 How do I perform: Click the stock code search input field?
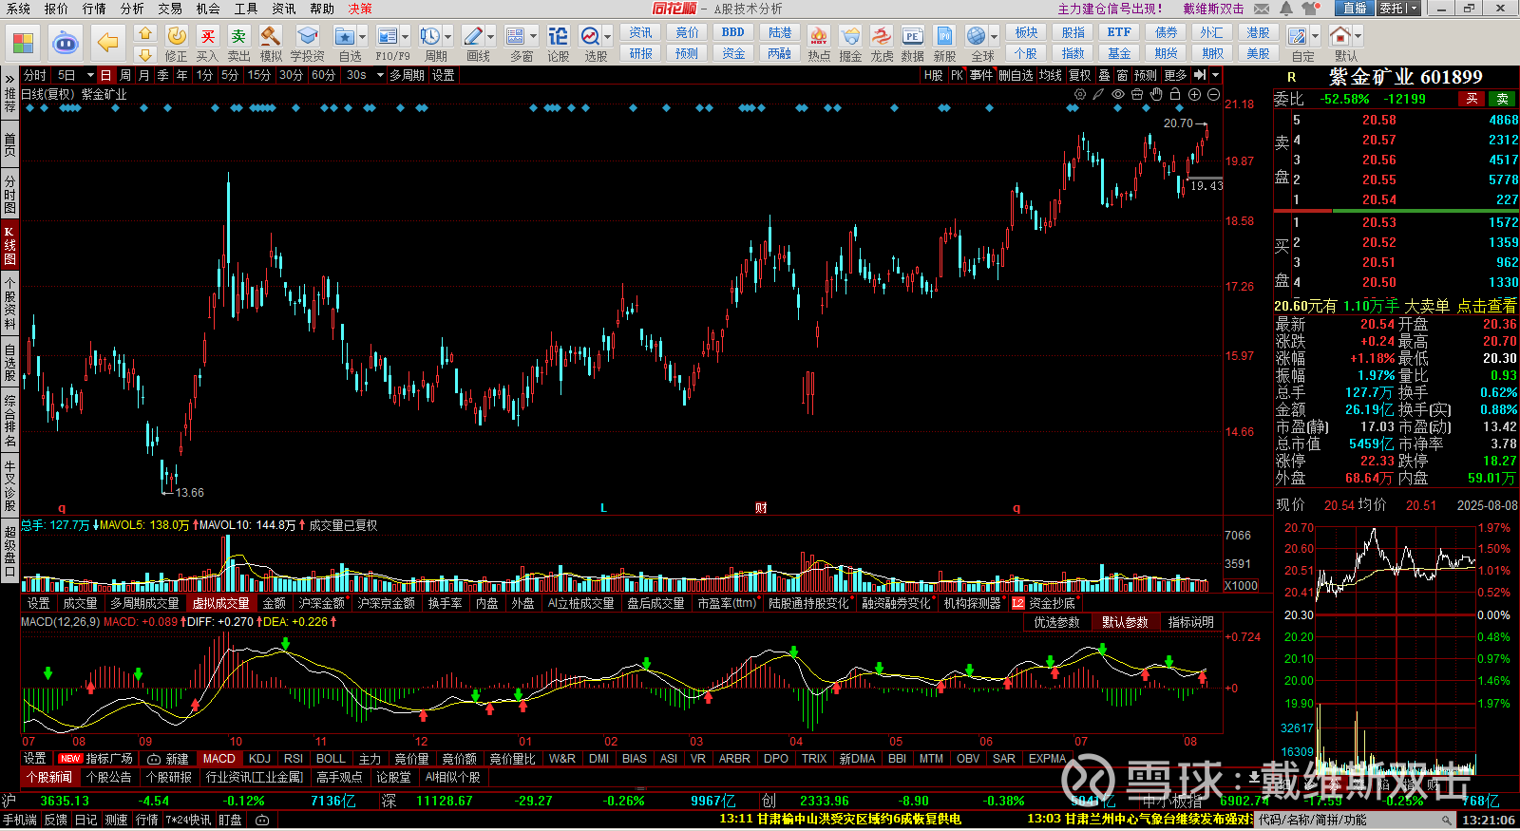1355,820
